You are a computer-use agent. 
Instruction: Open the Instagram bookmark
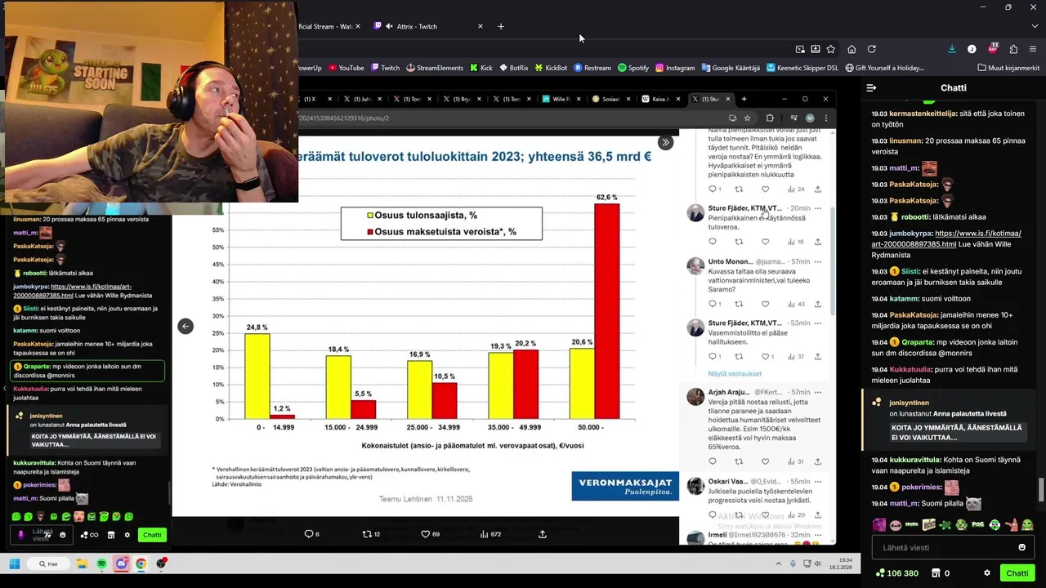click(675, 68)
